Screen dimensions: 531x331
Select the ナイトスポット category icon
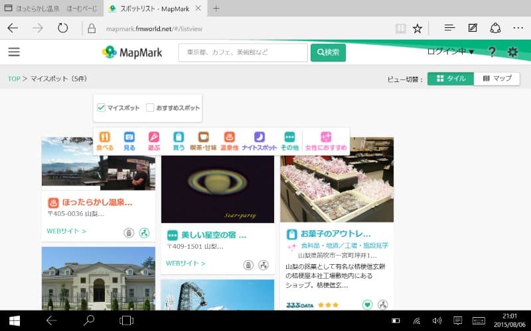coord(260,140)
